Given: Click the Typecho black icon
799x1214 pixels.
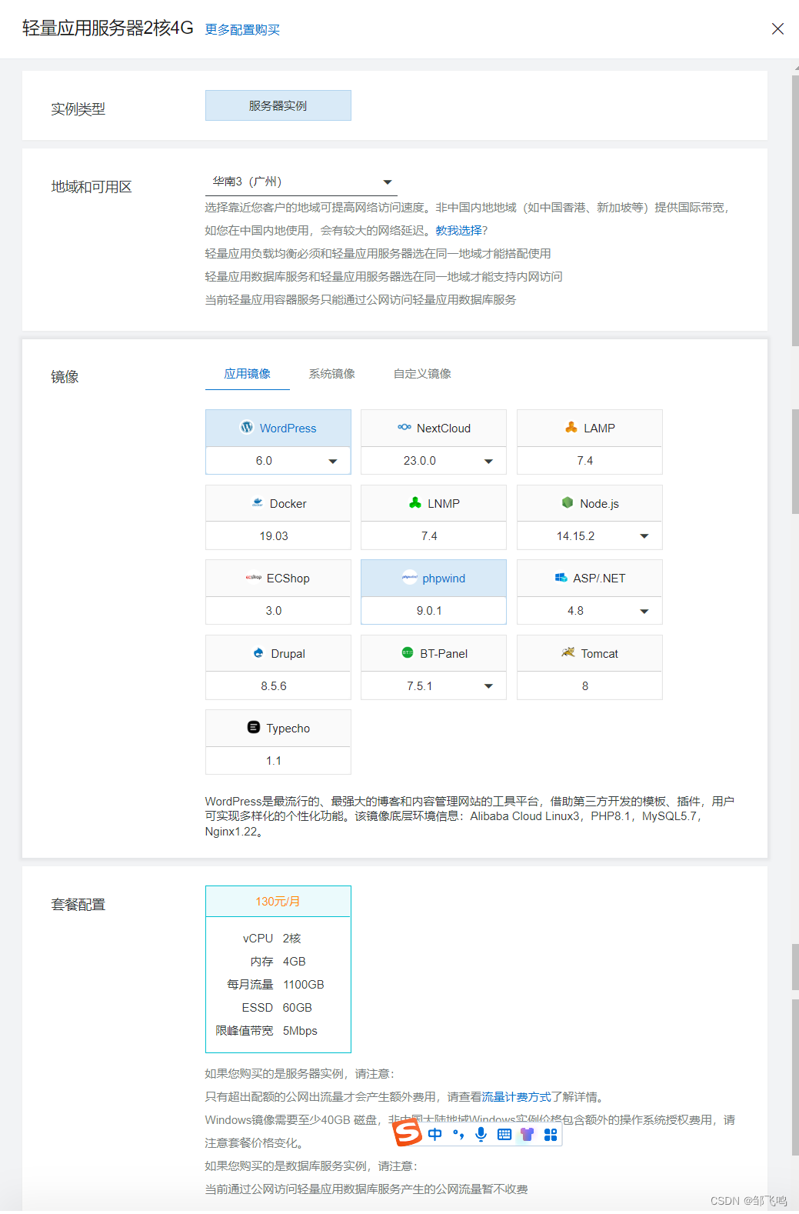Looking at the screenshot, I should 254,728.
